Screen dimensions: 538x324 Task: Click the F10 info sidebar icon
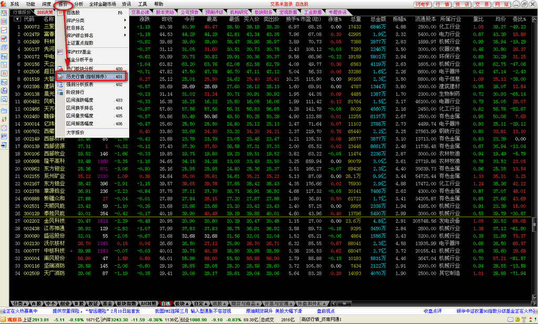tap(4, 56)
